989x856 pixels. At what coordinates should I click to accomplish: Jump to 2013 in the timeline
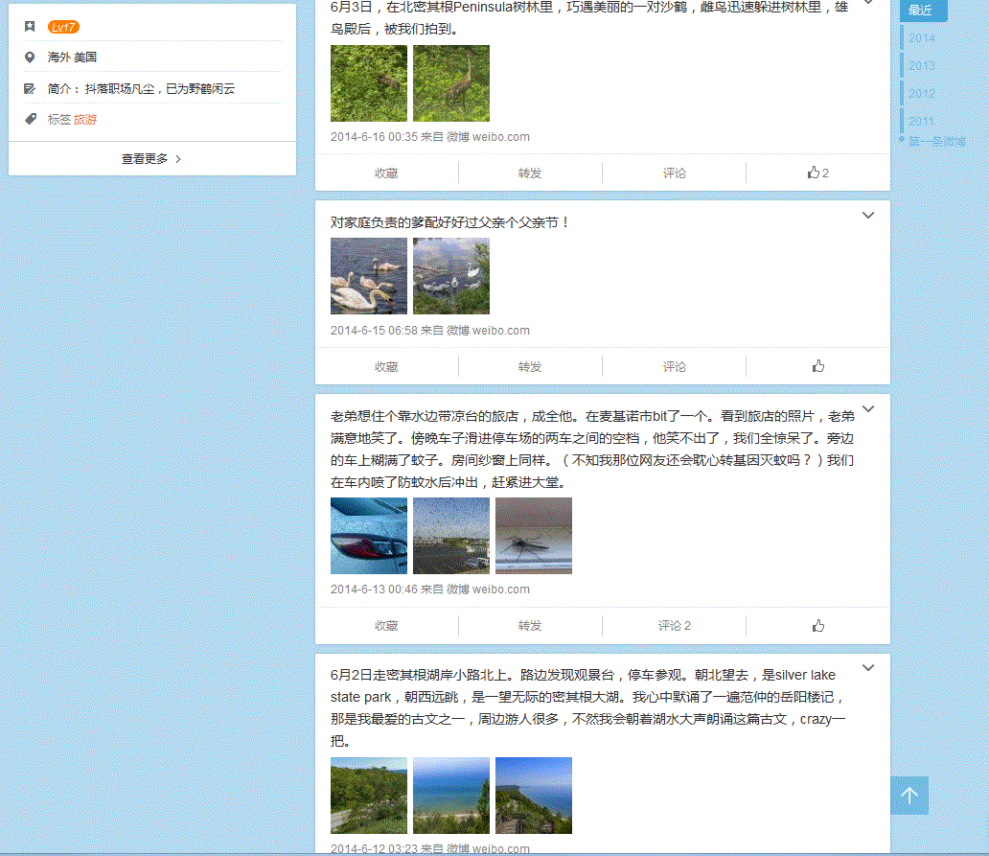922,66
